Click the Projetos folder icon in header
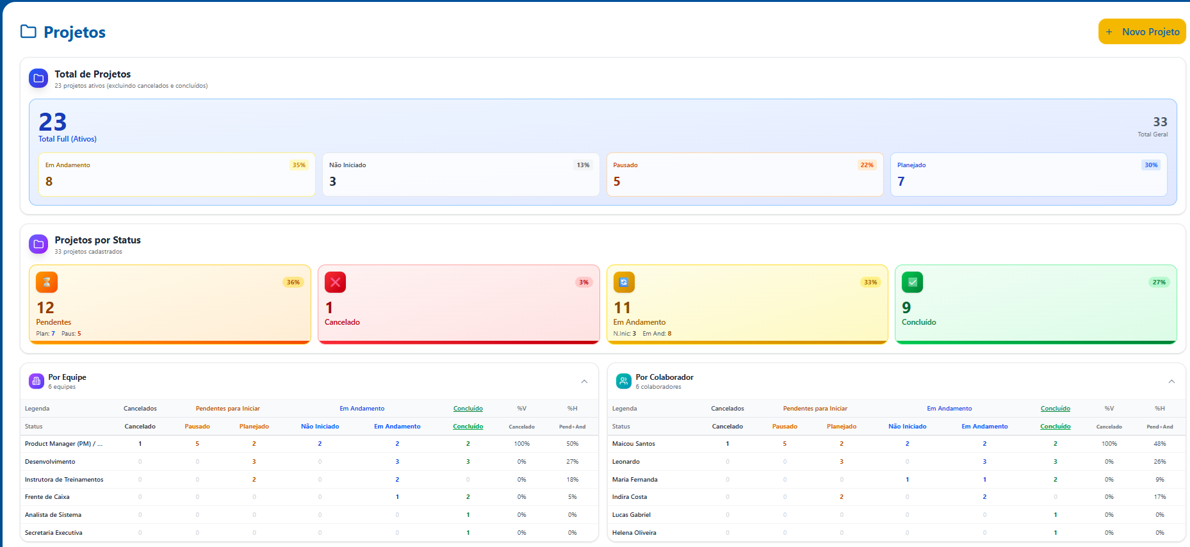1190x547 pixels. (x=28, y=31)
